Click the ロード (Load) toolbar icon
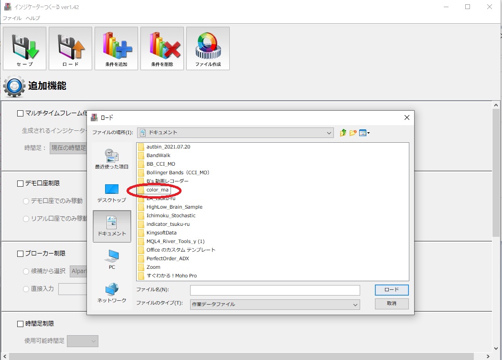Image resolution: width=502 pixels, height=360 pixels. coord(70,48)
